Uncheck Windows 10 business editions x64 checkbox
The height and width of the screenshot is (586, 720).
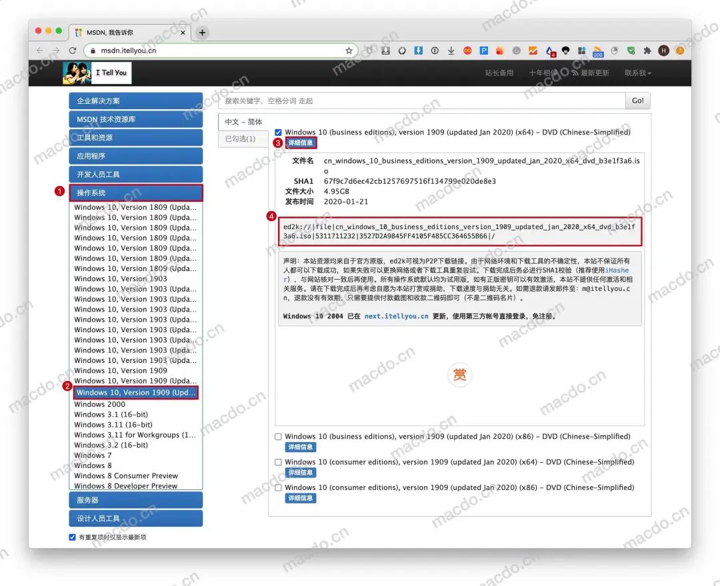278,133
